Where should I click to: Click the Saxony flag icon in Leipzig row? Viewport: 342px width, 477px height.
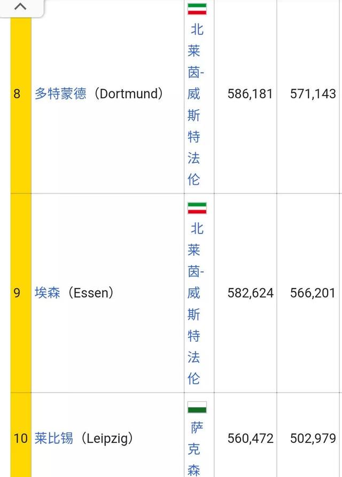pyautogui.click(x=197, y=408)
